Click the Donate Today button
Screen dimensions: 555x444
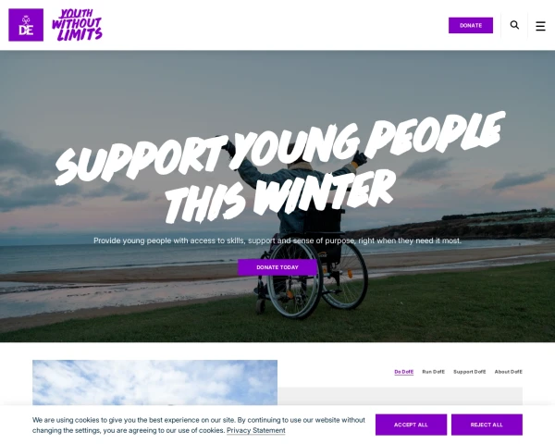277,267
